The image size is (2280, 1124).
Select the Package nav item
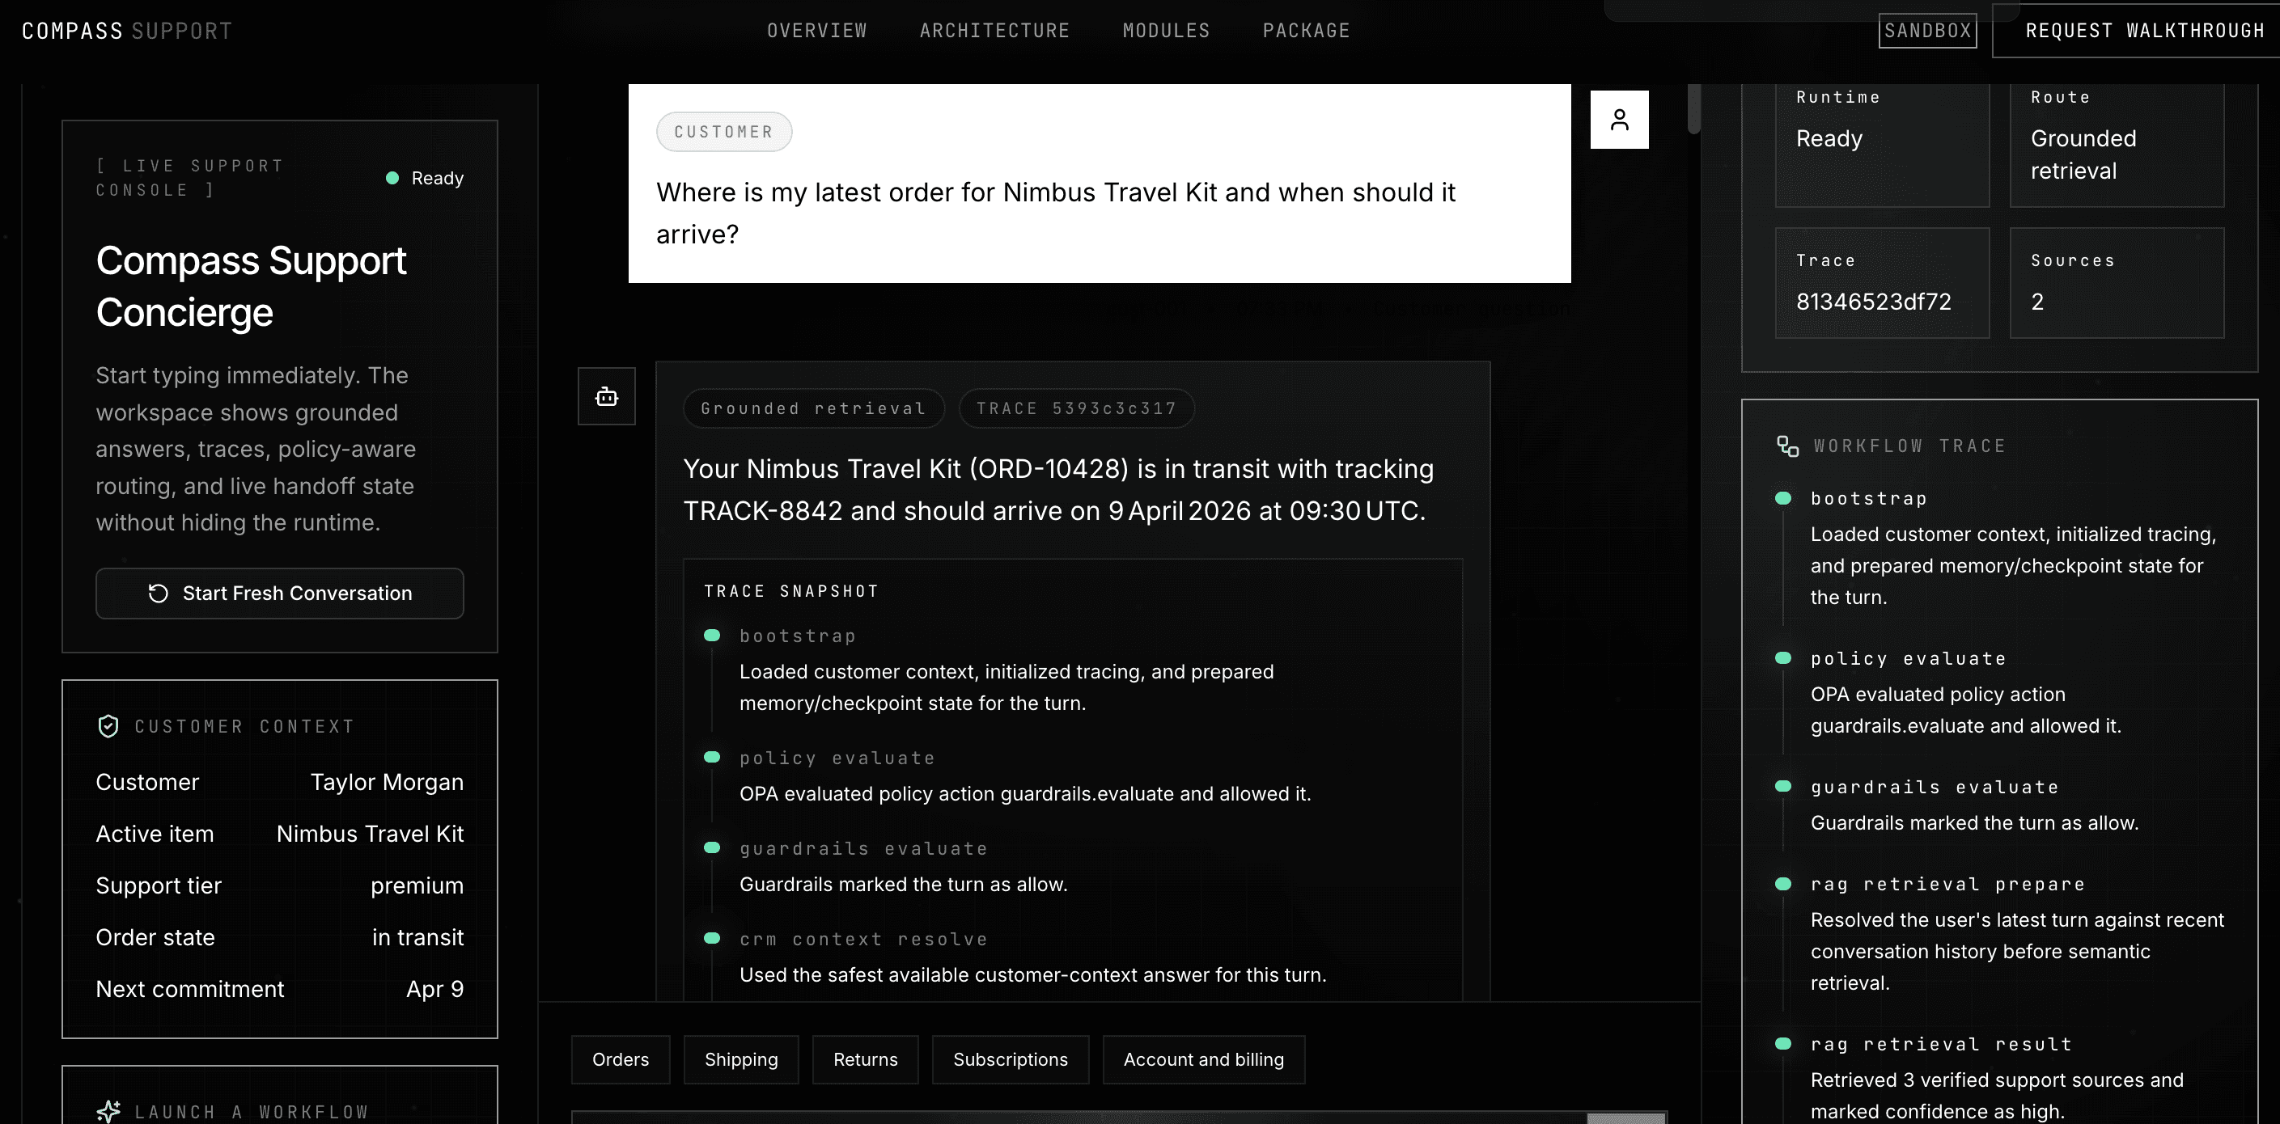pyautogui.click(x=1306, y=31)
